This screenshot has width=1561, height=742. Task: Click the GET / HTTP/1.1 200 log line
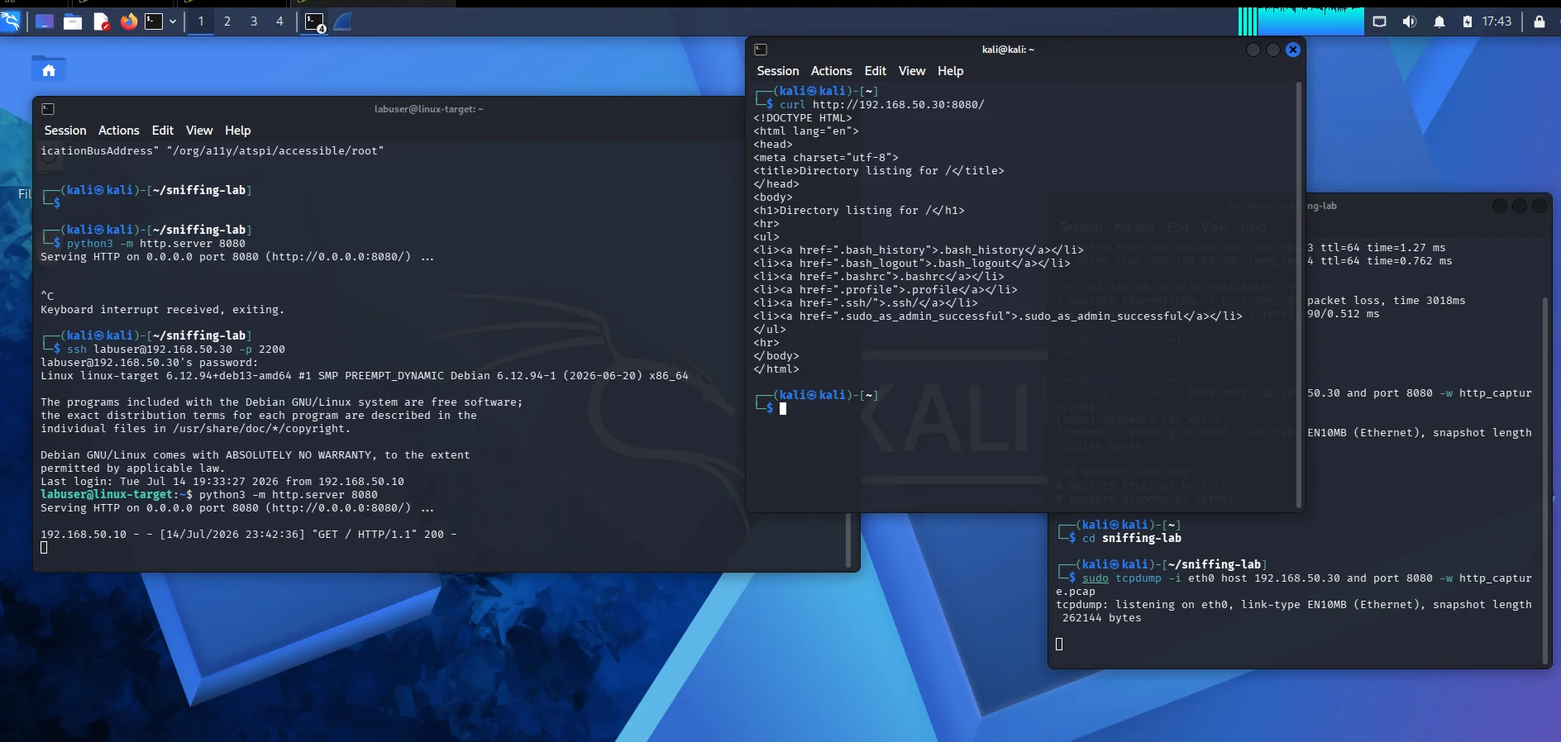249,535
